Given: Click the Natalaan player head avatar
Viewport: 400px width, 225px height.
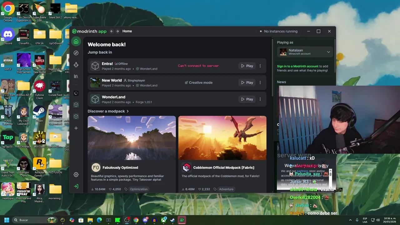Looking at the screenshot, I should 283,52.
